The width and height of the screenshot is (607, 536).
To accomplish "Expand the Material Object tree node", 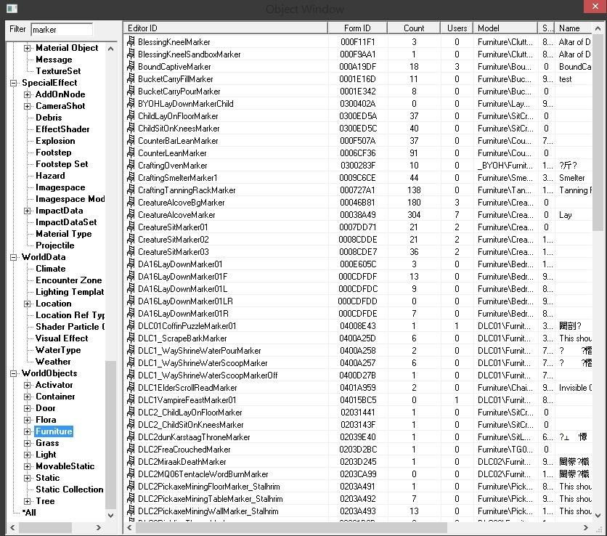I will (27, 48).
